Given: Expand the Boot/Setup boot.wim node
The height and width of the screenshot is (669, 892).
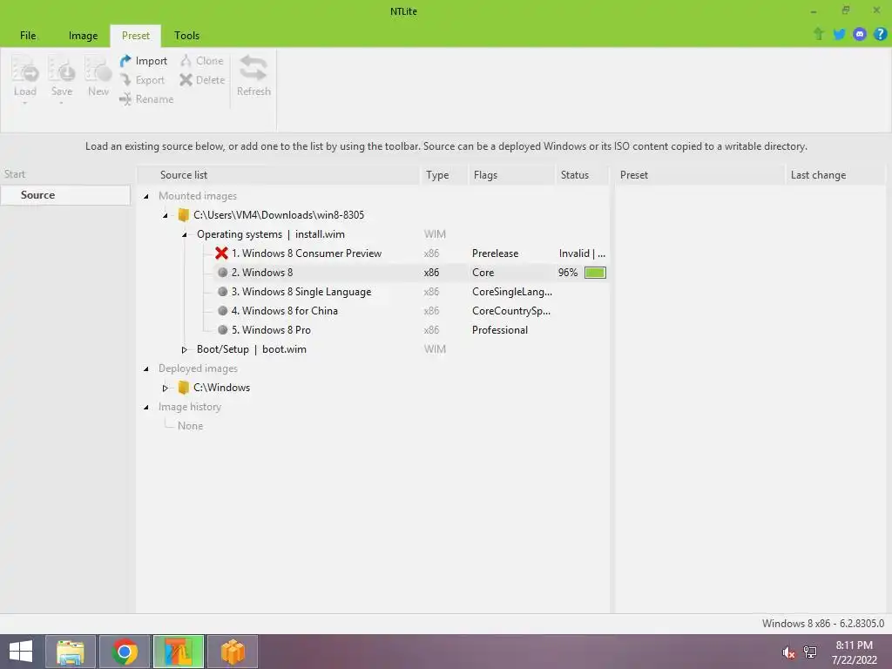Looking at the screenshot, I should coord(185,350).
